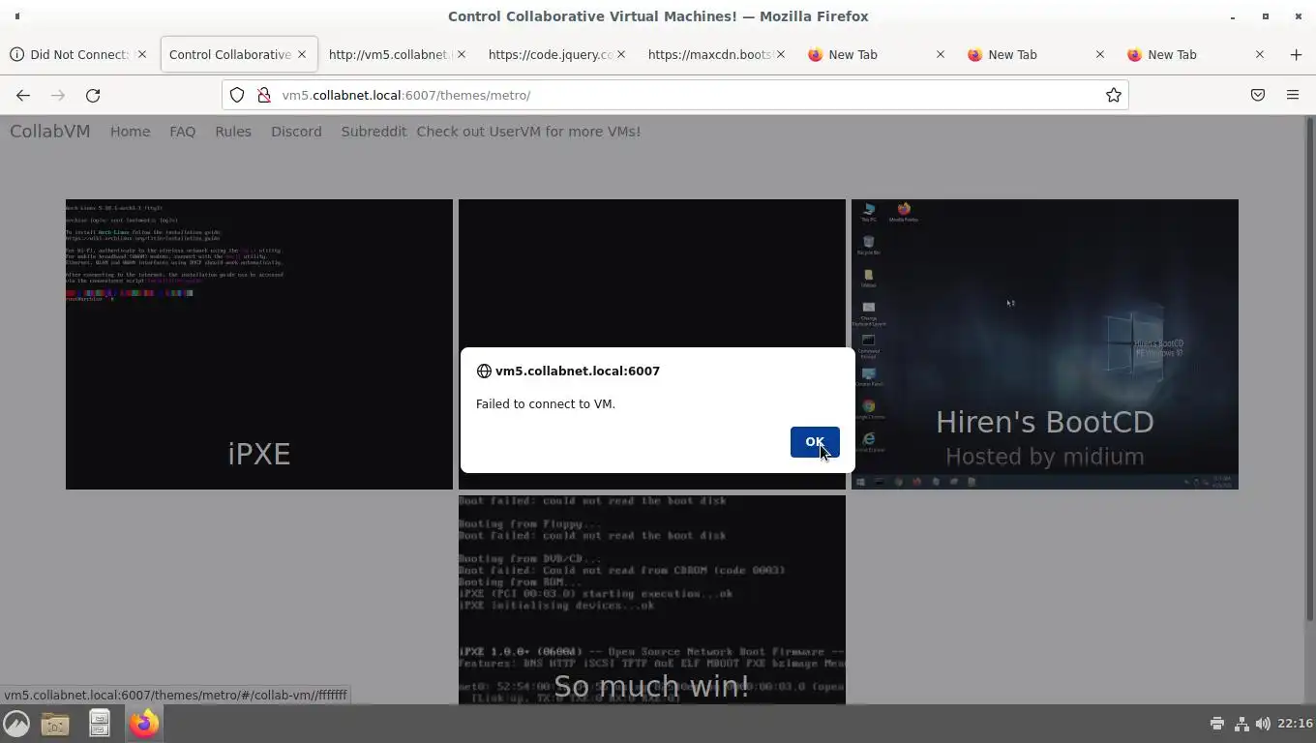Open the Discord navigation link
This screenshot has width=1316, height=743.
(296, 132)
